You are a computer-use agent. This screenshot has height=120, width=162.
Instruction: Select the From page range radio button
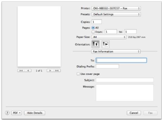(x=93, y=32)
